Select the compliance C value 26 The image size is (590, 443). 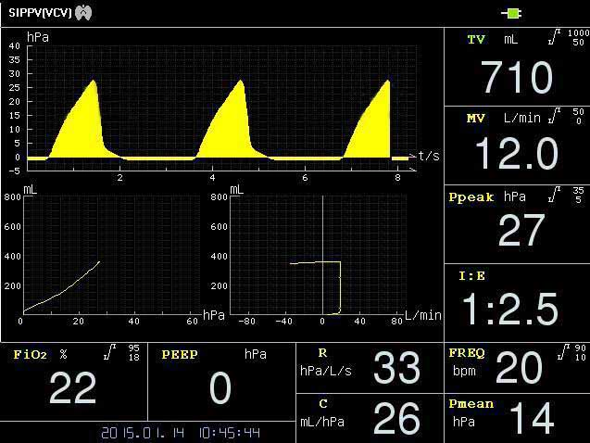(396, 418)
